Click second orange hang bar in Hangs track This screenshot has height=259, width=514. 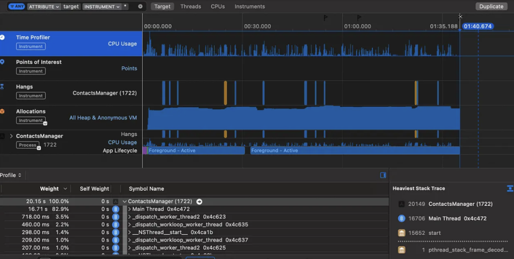pos(416,93)
